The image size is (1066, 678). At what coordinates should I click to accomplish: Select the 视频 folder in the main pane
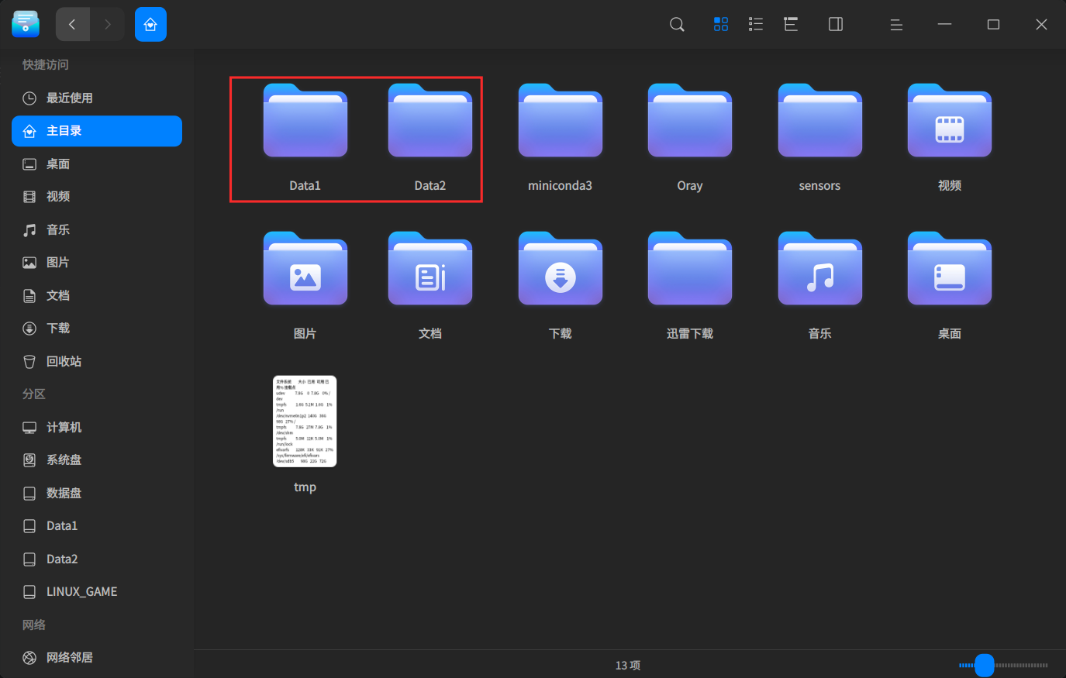pos(950,120)
